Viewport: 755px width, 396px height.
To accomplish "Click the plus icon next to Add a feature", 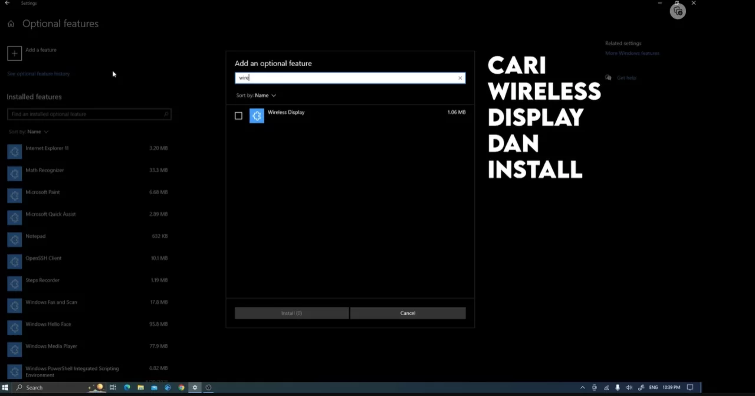I will coord(14,53).
